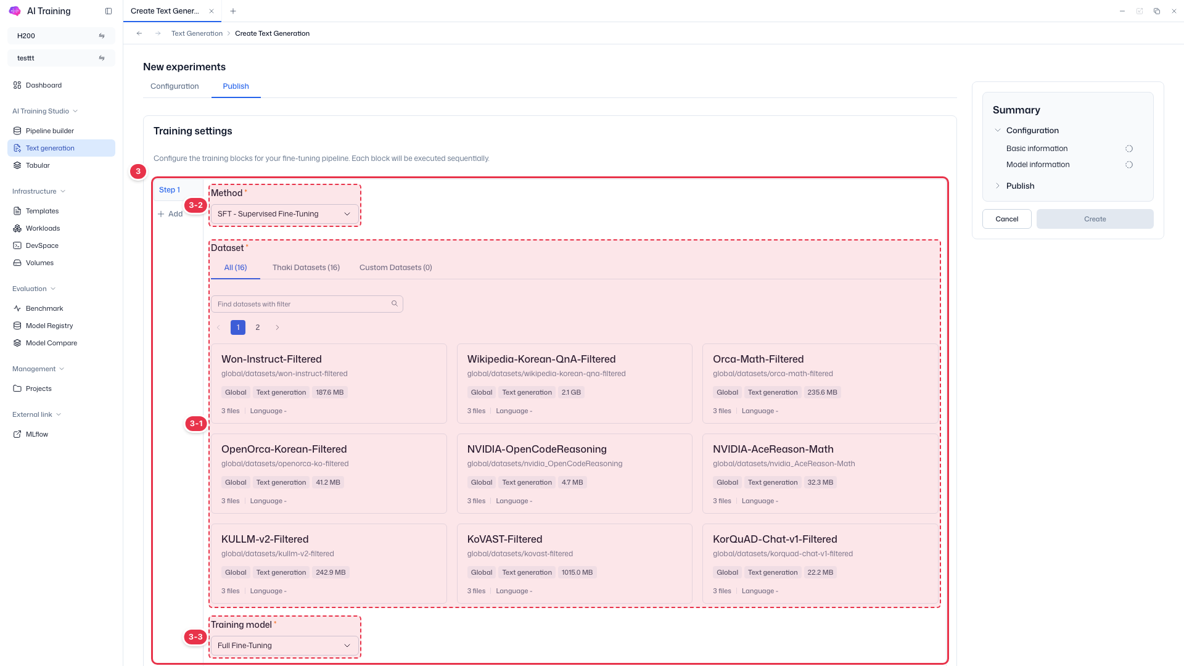Show Custom Datasets (0) tab
Viewport: 1184px width, 666px height.
pyautogui.click(x=396, y=268)
